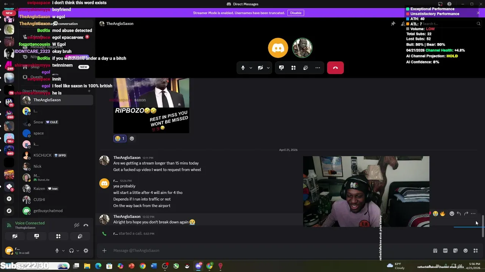Image resolution: width=485 pixels, height=272 pixels.
Task: Mute microphone in the user panel
Action: pos(57,250)
